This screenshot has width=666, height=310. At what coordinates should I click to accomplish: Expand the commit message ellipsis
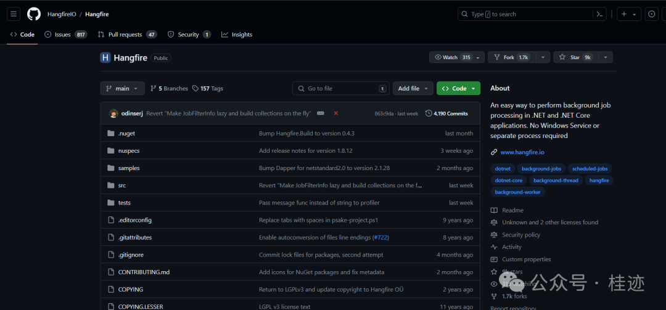320,113
